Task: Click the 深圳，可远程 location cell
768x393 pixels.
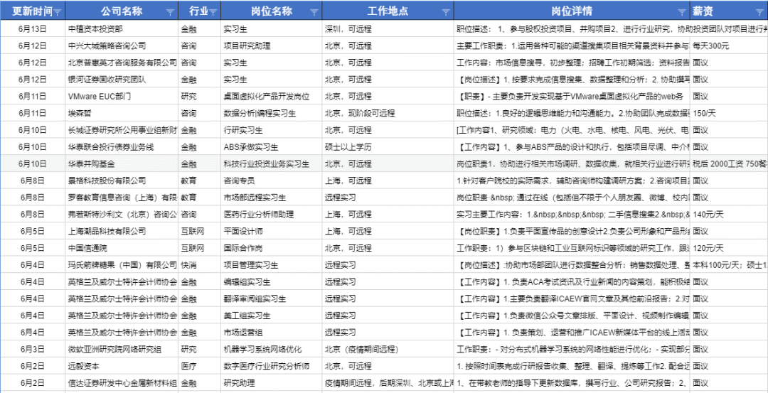Action: click(388, 29)
